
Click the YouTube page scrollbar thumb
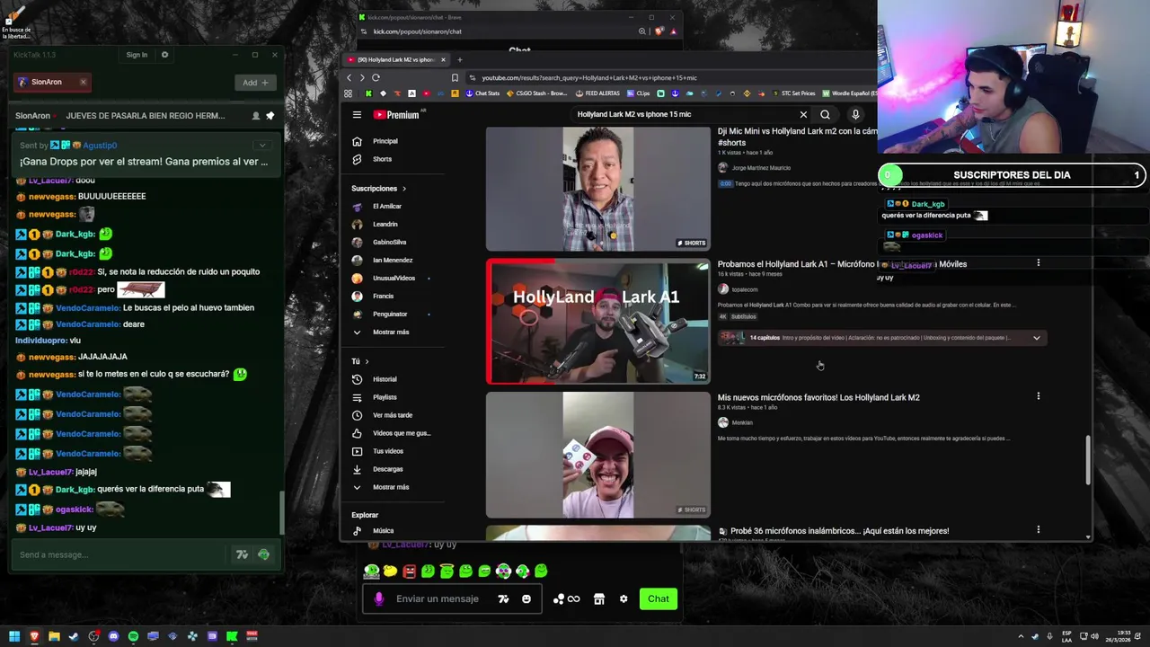tap(1088, 460)
